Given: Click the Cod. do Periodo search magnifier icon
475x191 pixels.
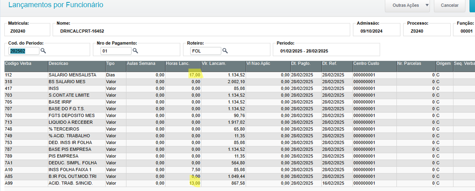Looking at the screenshot, I should 43,51.
